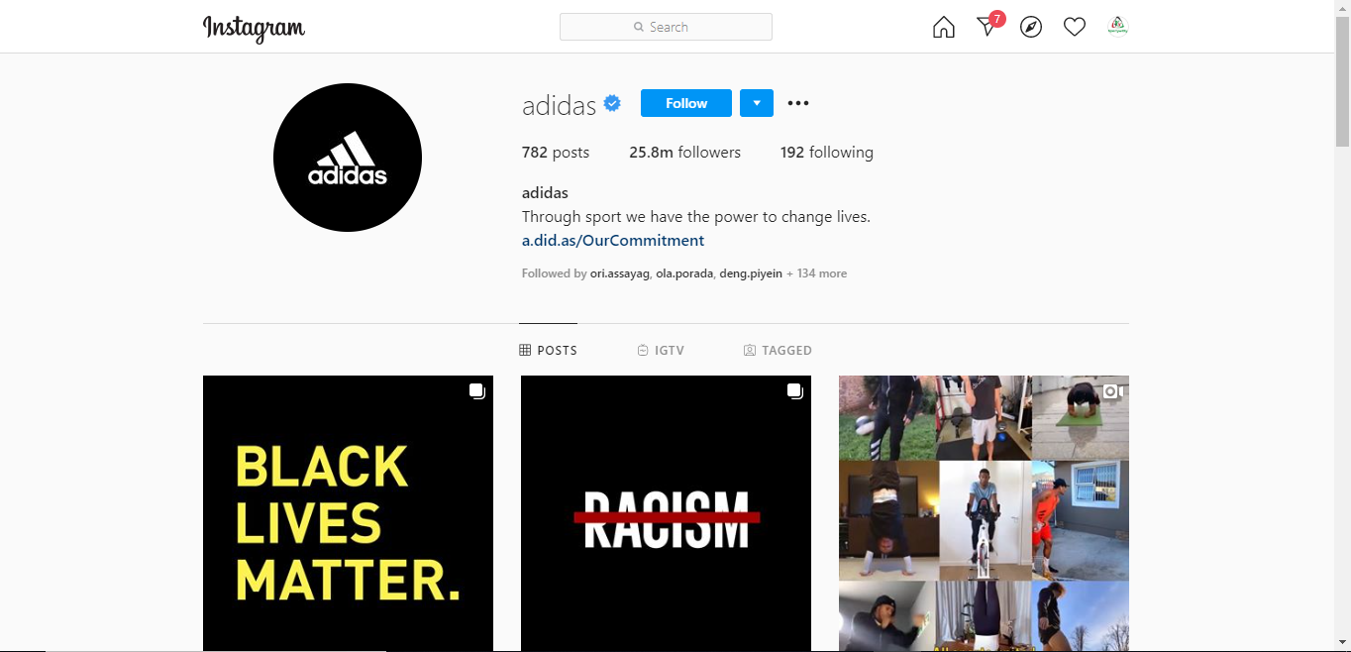Switch to the IGTV tab

coord(661,350)
